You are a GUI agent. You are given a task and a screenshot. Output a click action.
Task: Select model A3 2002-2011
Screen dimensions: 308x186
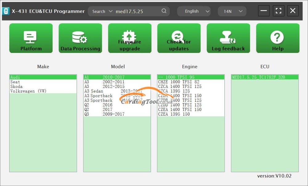[117, 82]
